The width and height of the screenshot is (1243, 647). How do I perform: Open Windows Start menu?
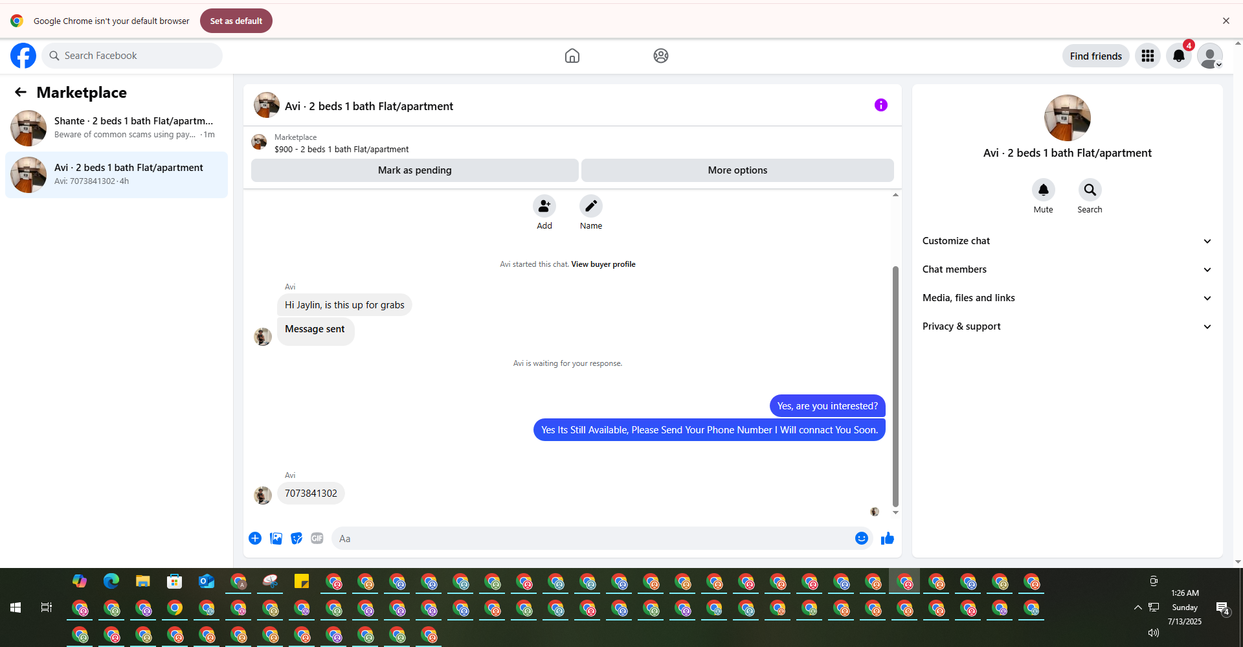[16, 607]
